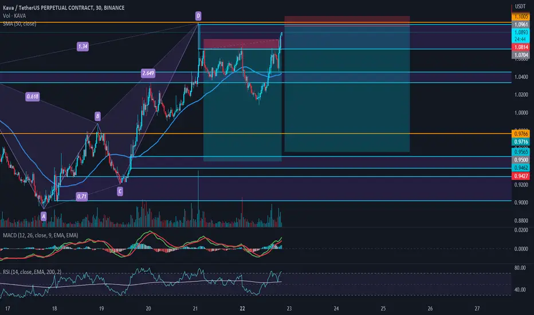
Task: Click the 0.9200 price axis value
Action: click(521, 185)
